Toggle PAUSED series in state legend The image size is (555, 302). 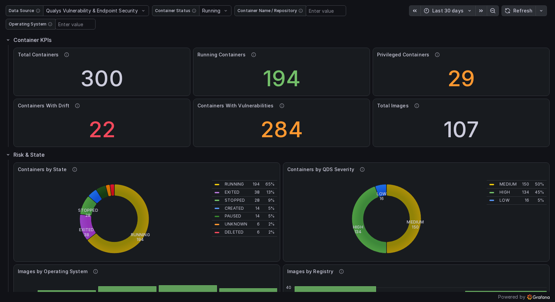(233, 216)
